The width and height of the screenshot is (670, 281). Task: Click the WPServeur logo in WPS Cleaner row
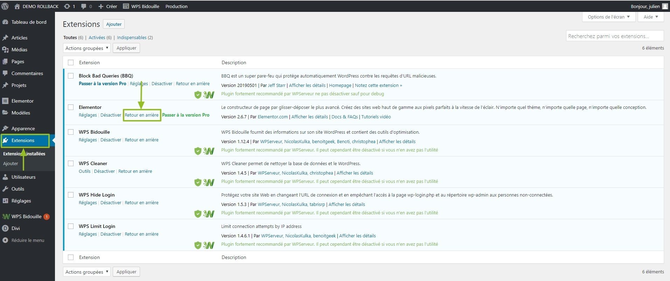[209, 182]
